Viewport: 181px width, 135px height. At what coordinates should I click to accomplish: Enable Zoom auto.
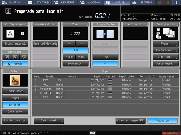[75, 64]
